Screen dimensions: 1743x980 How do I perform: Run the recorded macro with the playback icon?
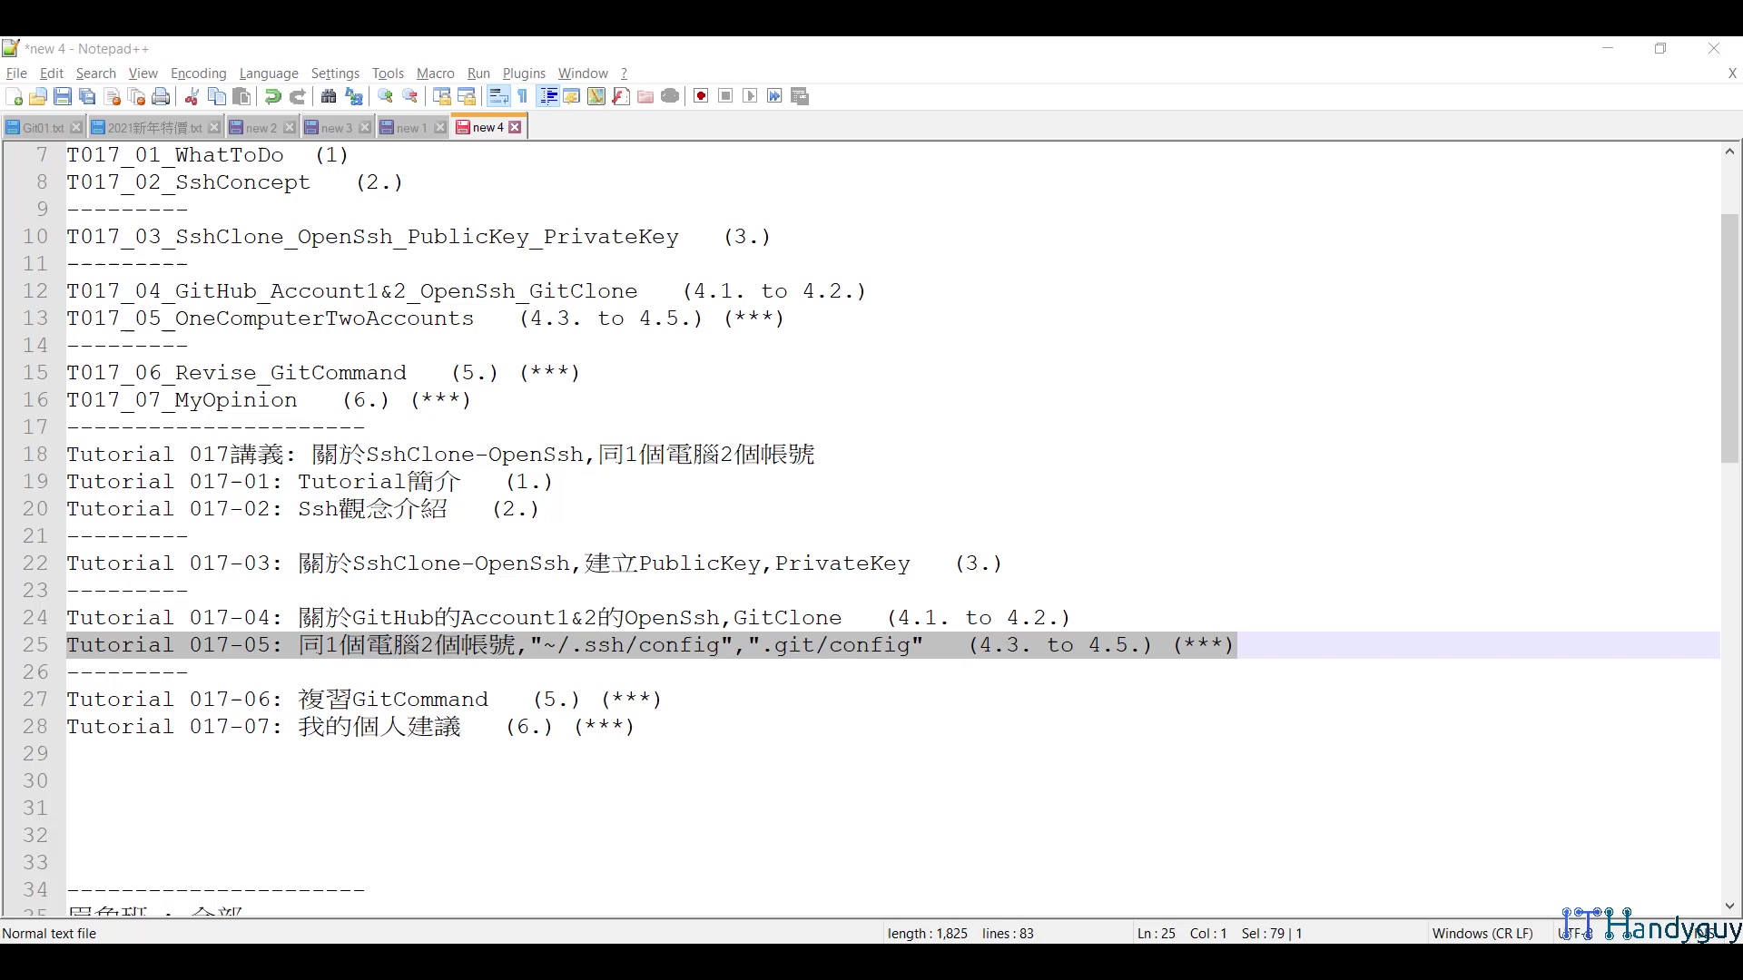click(x=750, y=96)
